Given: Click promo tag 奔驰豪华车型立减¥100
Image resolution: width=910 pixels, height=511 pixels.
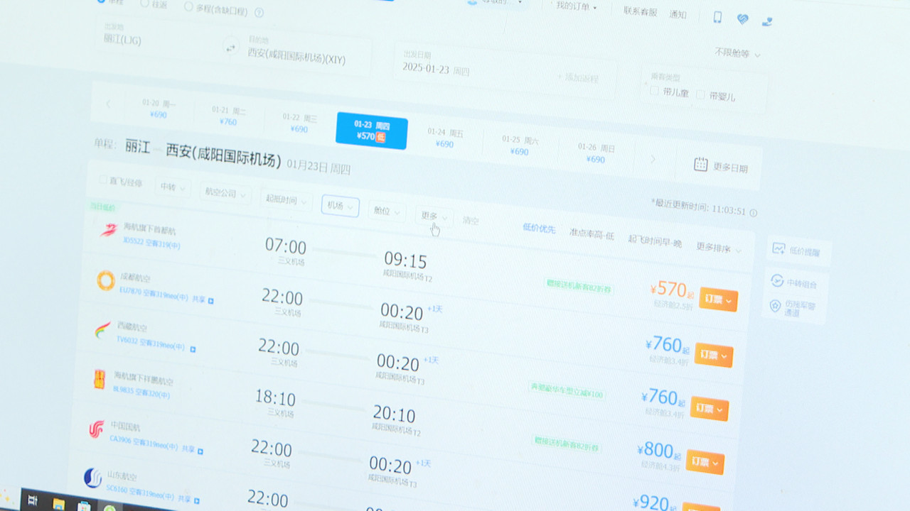Looking at the screenshot, I should [567, 390].
